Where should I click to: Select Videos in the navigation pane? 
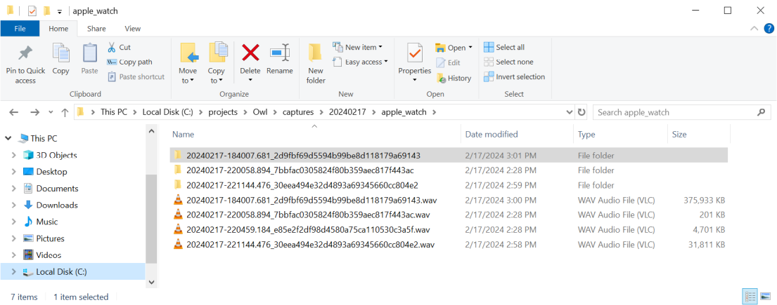[49, 255]
